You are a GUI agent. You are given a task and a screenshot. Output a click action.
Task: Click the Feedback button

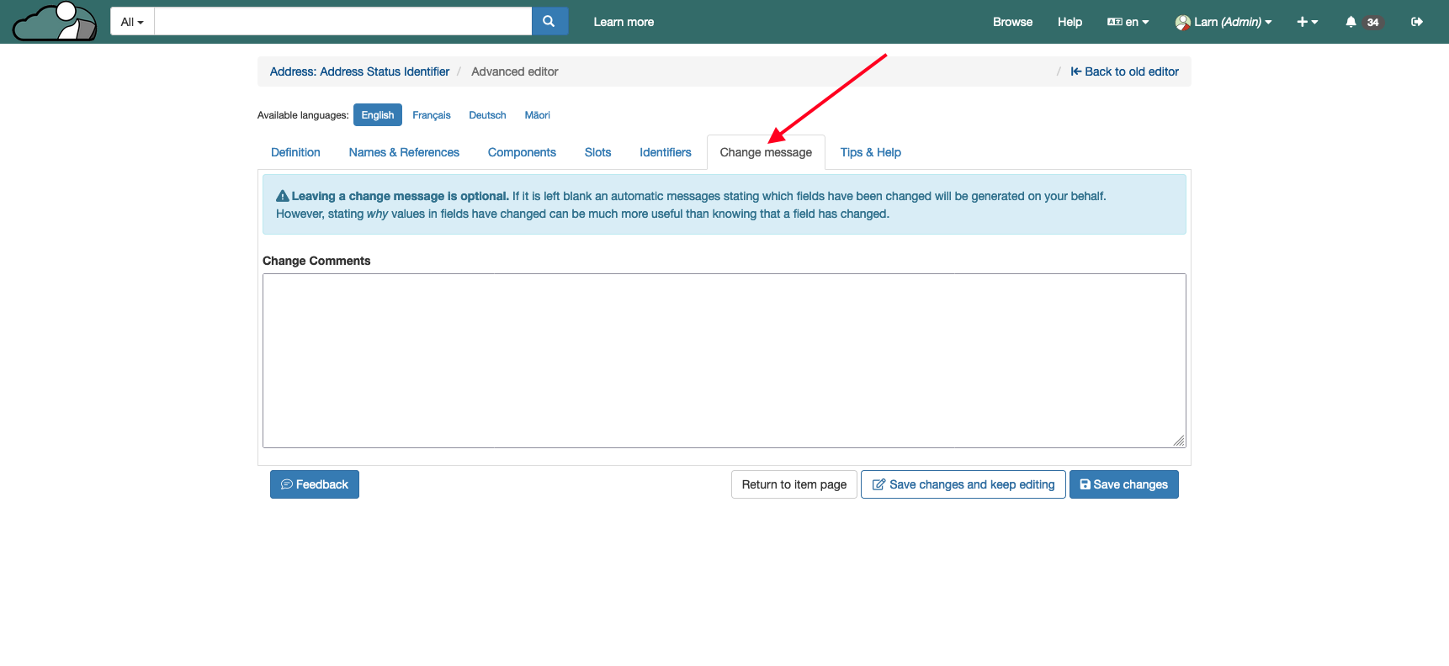(315, 484)
